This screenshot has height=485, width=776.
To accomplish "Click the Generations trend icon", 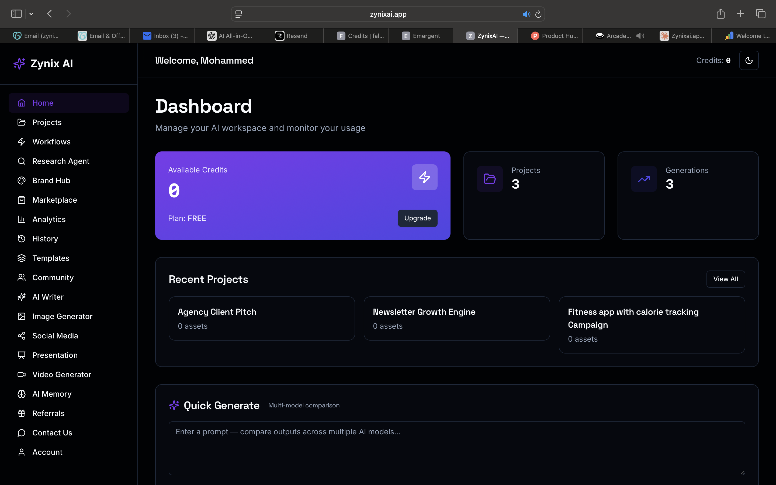I will pos(643,179).
